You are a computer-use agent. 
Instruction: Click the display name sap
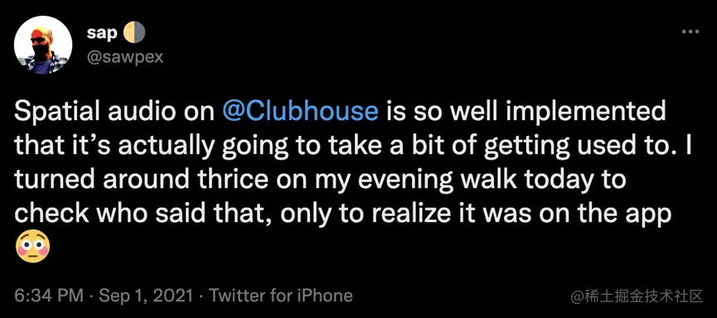coord(103,34)
